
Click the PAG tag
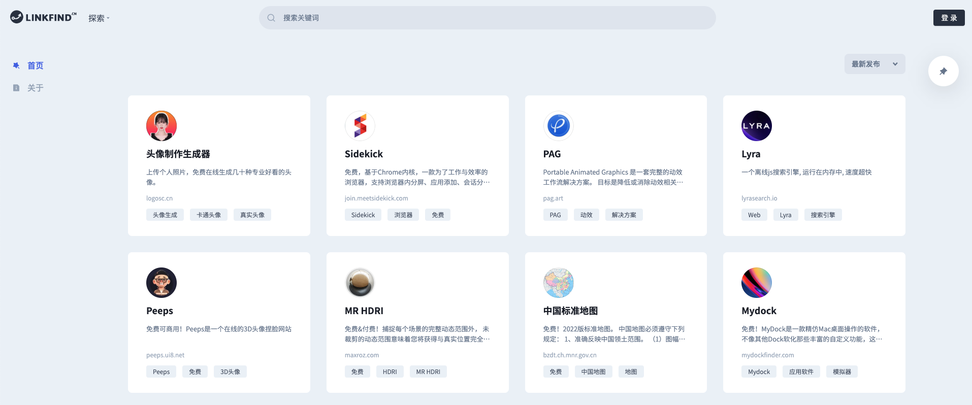556,215
